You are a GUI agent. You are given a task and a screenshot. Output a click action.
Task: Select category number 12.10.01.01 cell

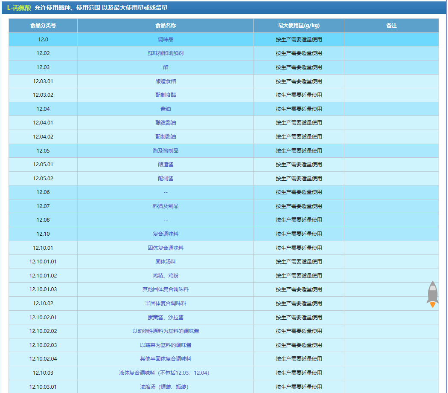[43, 261]
